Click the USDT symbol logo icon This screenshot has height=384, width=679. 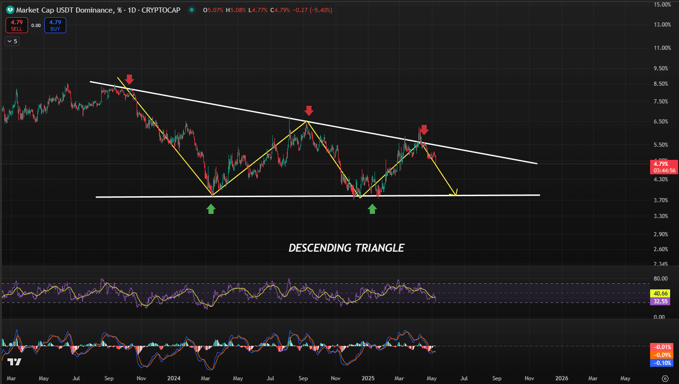click(x=9, y=10)
